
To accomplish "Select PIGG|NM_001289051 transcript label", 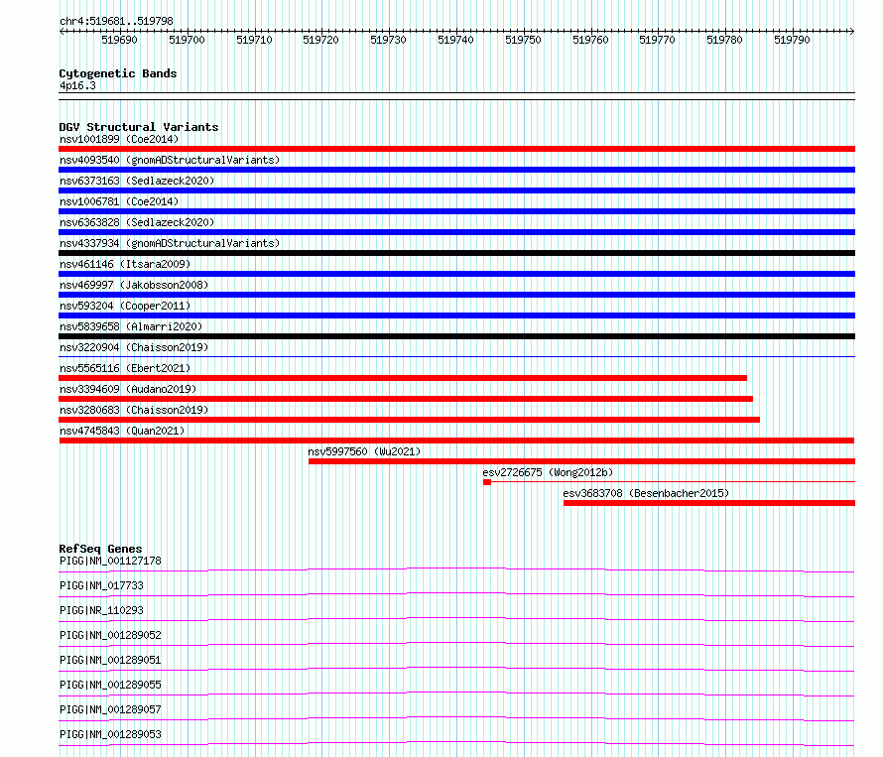I will (x=110, y=660).
